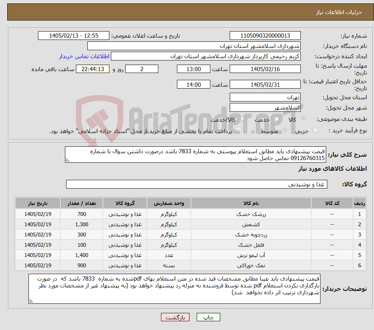Click the unit کیلوگرم in کشمش row

(x=169, y=224)
